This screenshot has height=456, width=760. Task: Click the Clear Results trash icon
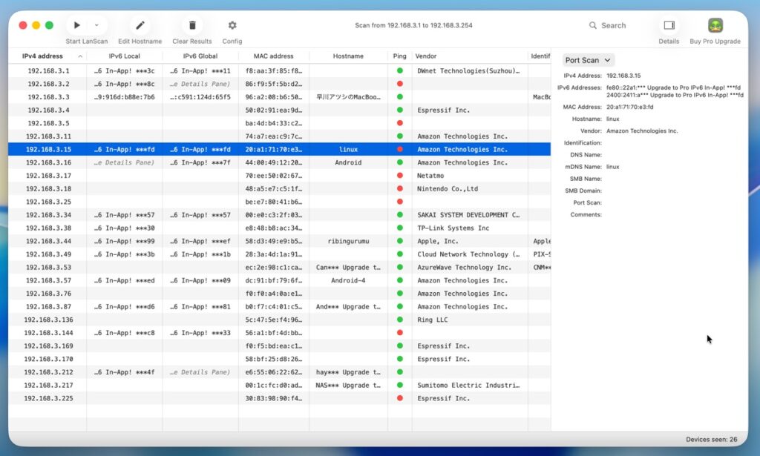coord(192,25)
